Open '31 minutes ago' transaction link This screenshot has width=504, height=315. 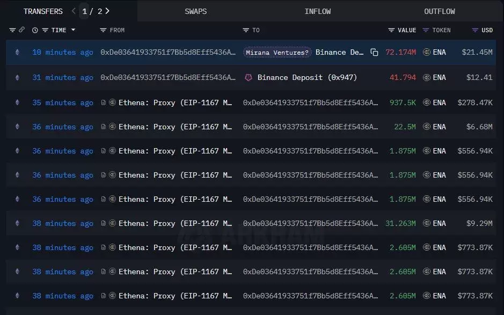pos(63,77)
